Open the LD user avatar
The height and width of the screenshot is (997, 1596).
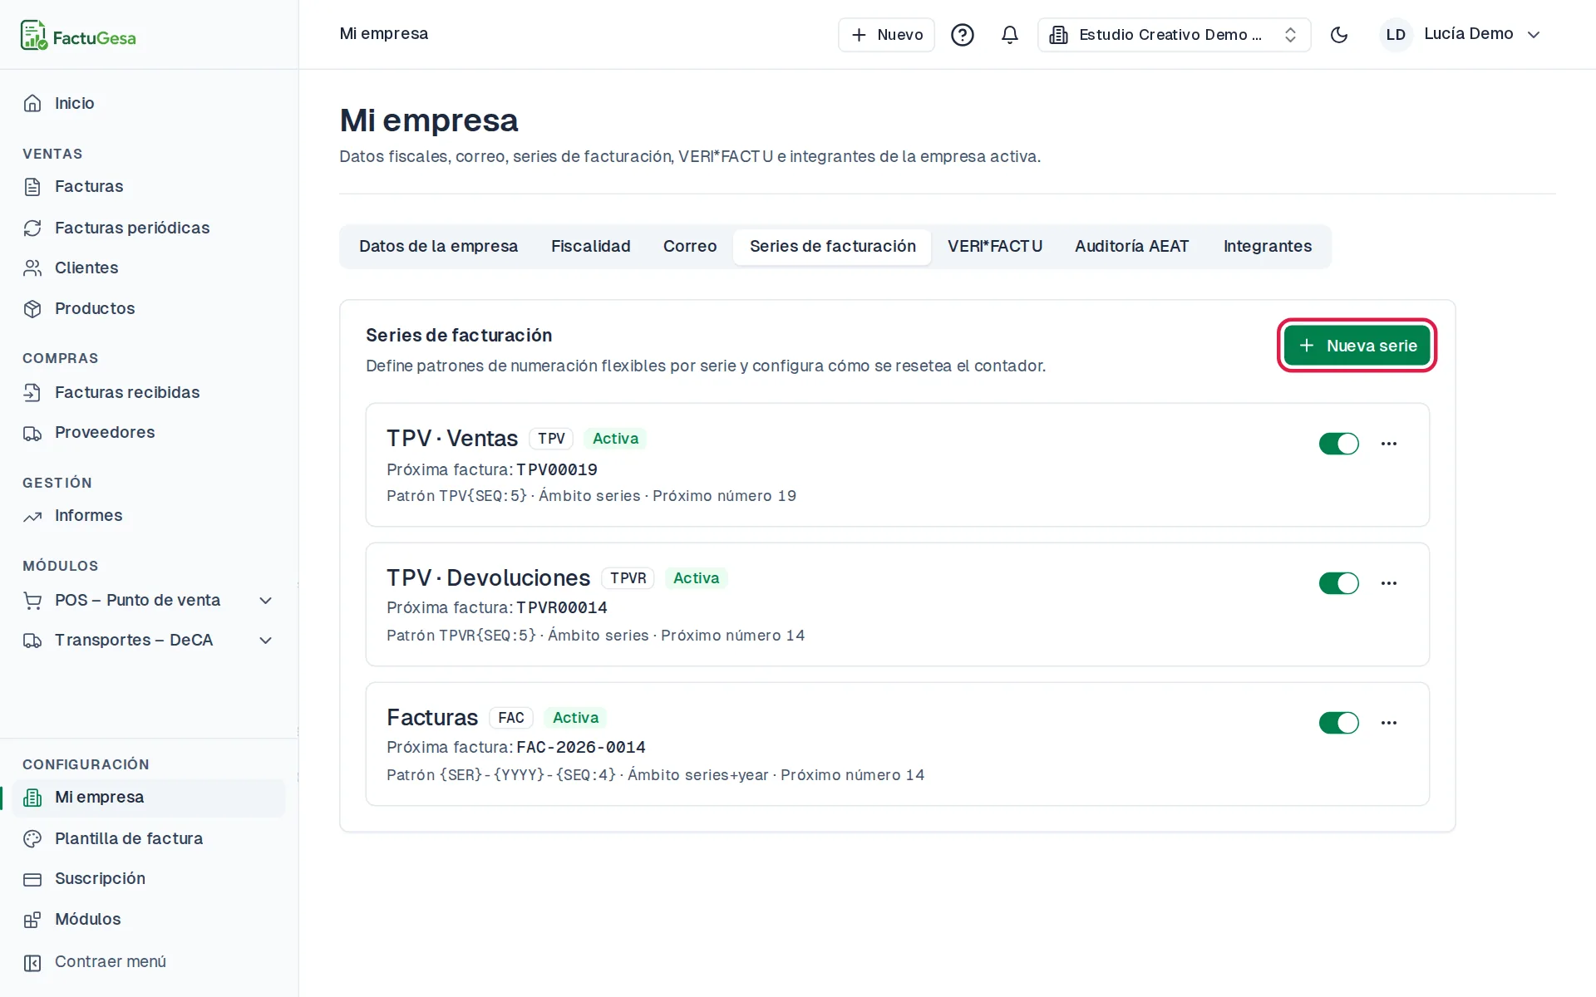point(1395,35)
